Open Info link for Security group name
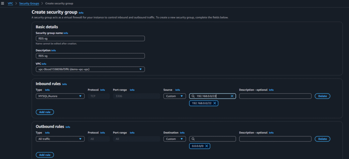The height and width of the screenshot is (159, 349). point(66,33)
